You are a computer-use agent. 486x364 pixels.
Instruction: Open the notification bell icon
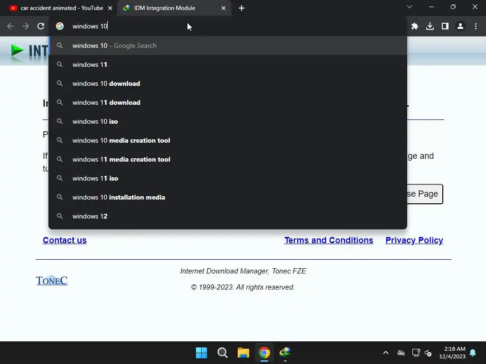(473, 353)
